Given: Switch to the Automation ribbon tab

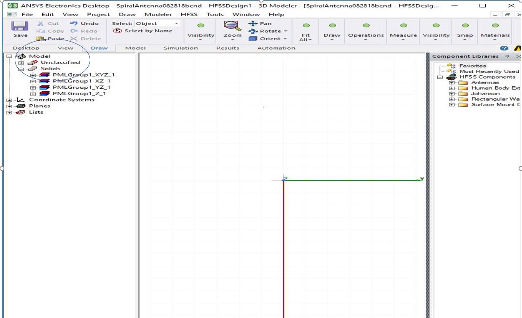Looking at the screenshot, I should tap(276, 48).
